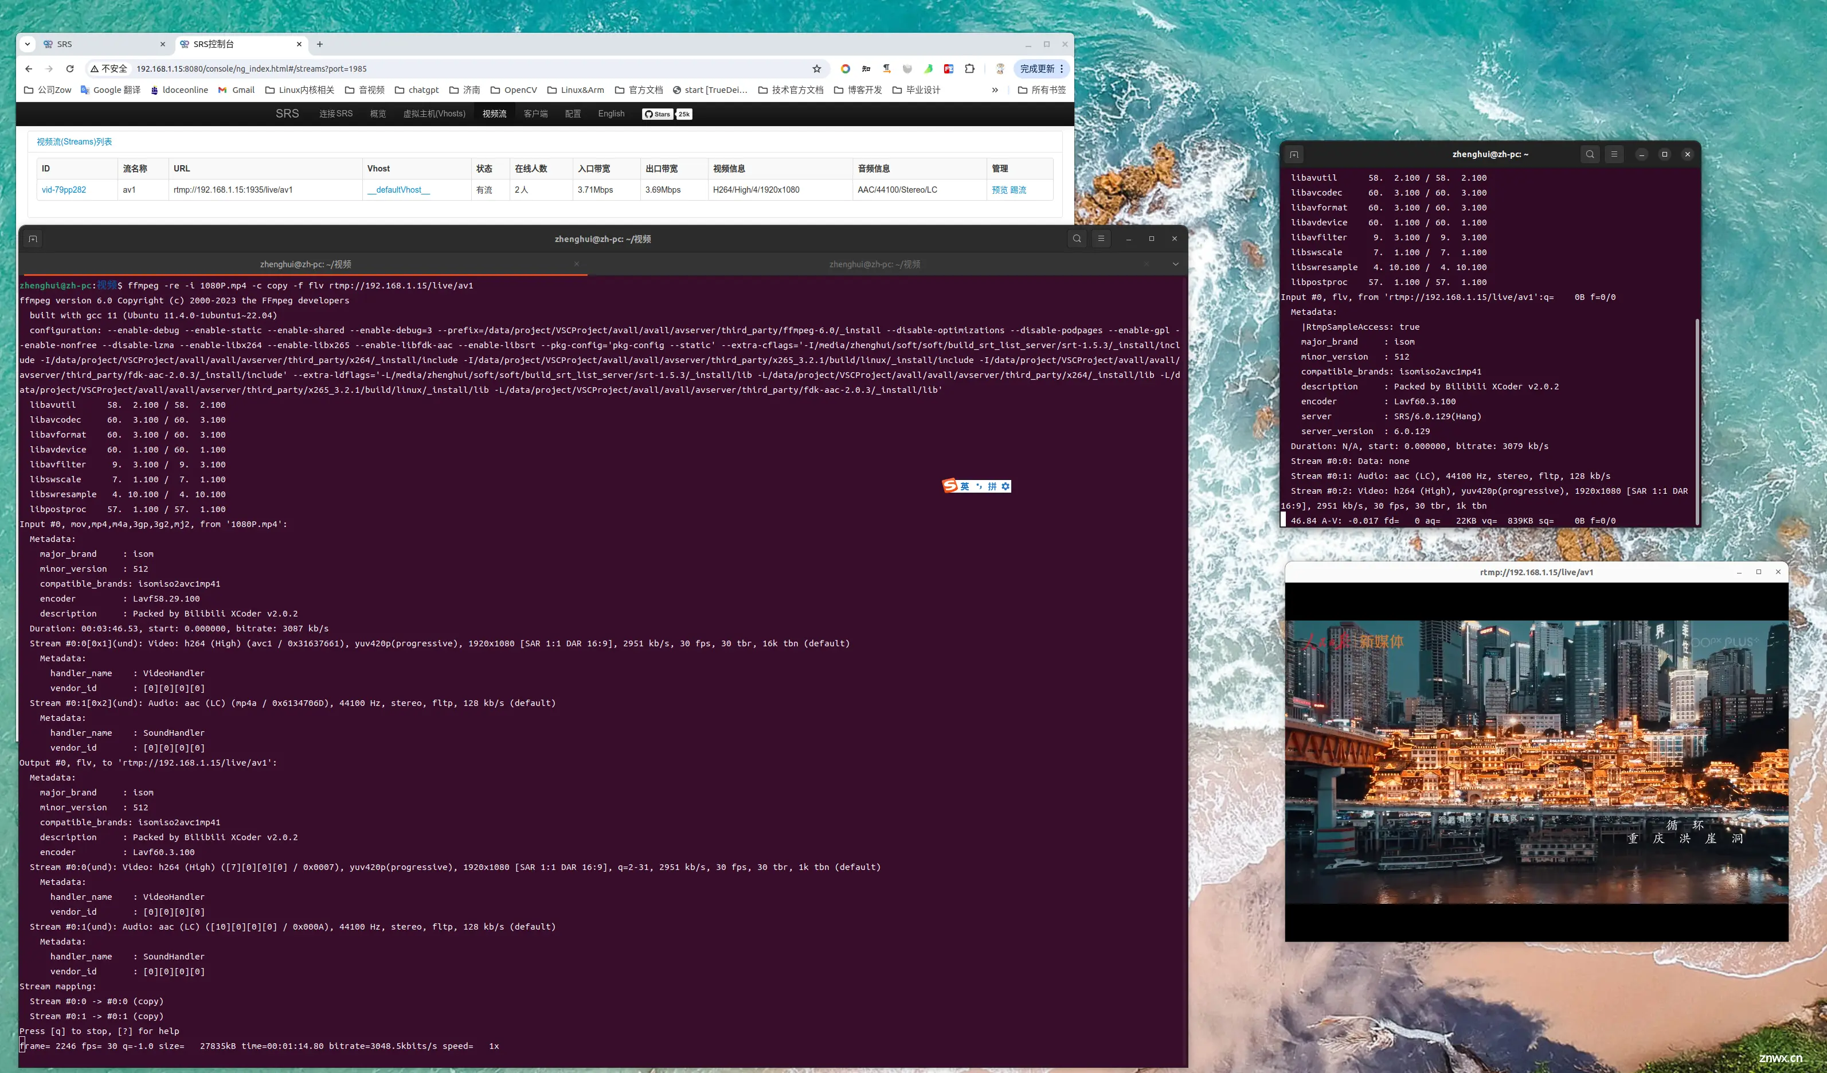Click the new-tab icon in small terminal
Screen dimensions: 1827x1073
[x=1294, y=154]
